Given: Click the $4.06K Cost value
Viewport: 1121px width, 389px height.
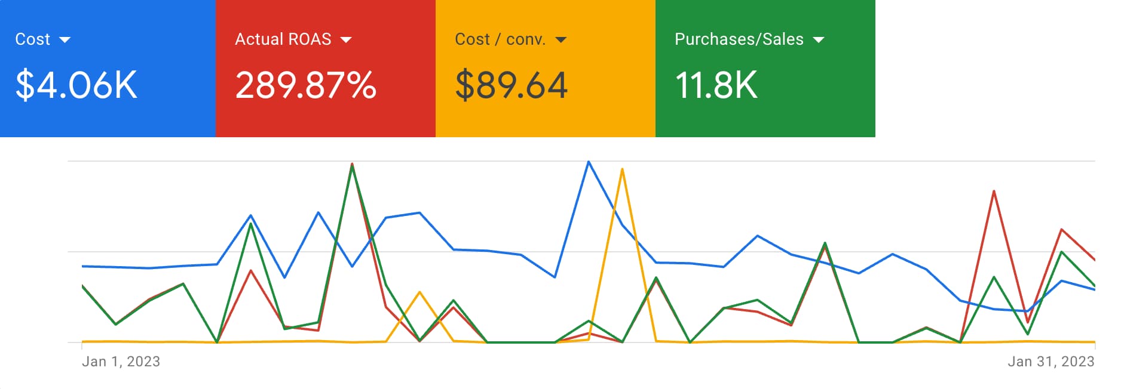Looking at the screenshot, I should coord(76,84).
